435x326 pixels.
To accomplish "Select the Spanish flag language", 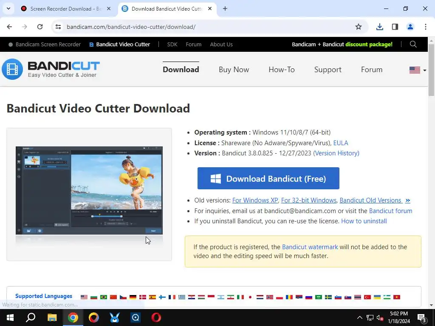I will [153, 297].
